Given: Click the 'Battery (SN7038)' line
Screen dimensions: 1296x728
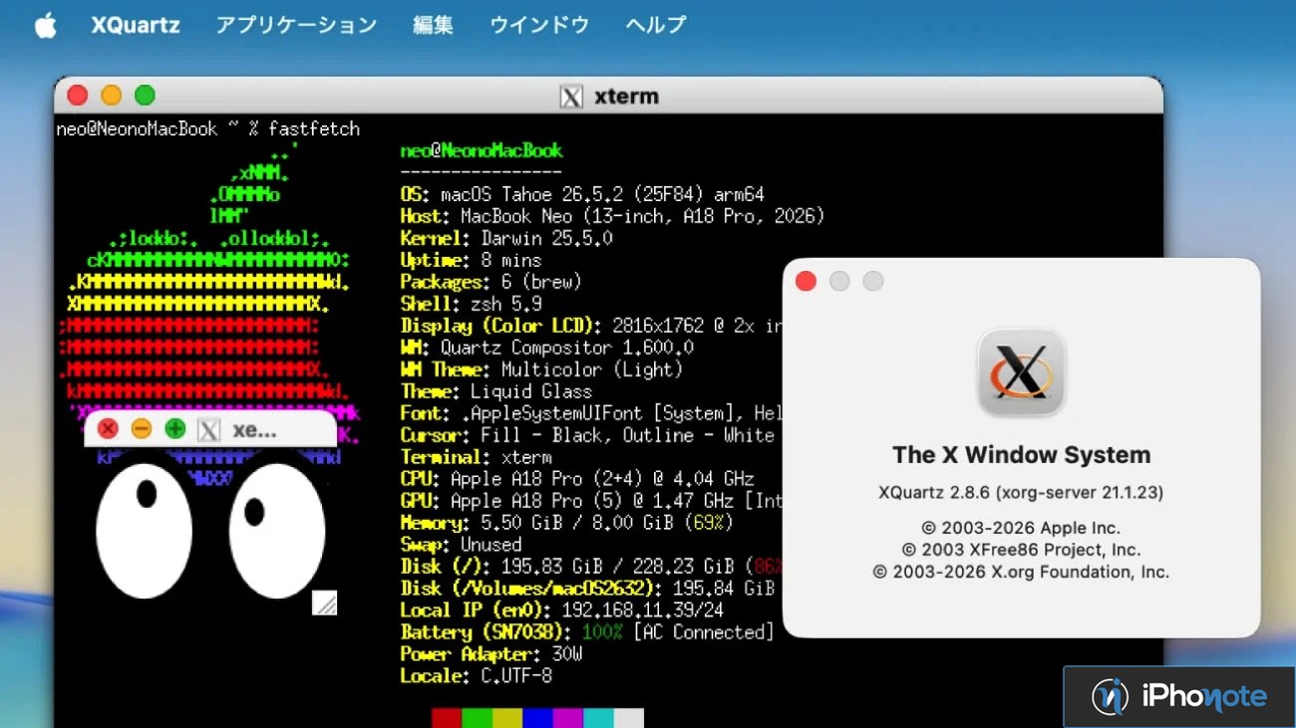Looking at the screenshot, I should pos(587,632).
